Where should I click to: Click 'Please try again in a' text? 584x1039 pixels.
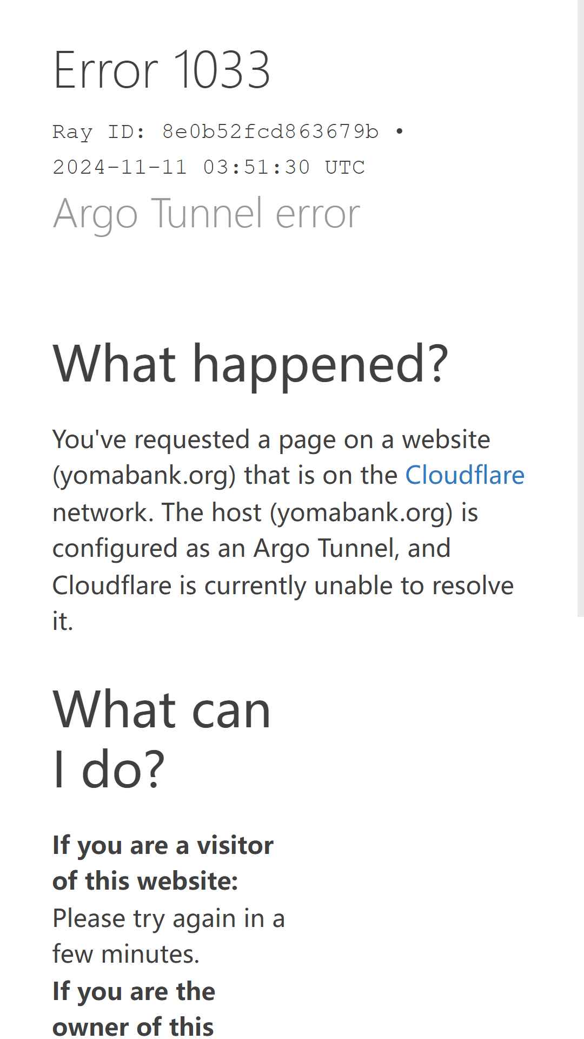click(x=169, y=918)
